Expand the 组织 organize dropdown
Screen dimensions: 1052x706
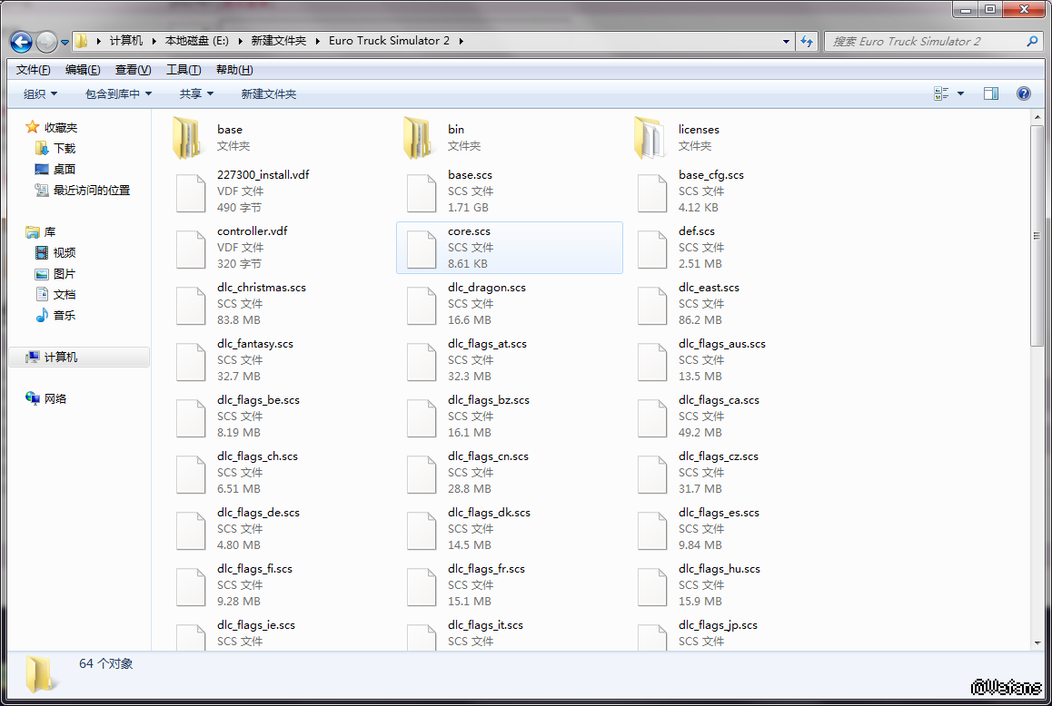[40, 93]
